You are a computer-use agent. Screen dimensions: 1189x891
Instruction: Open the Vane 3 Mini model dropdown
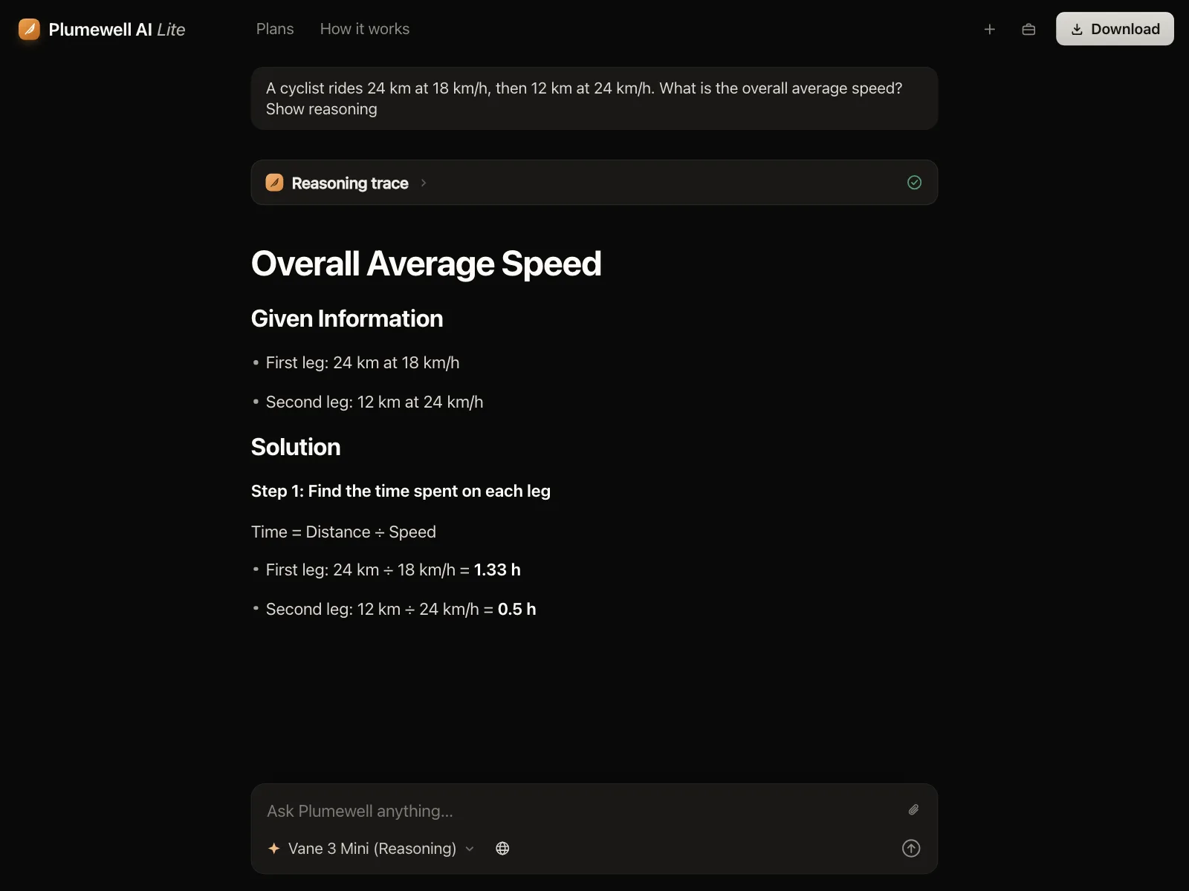pyautogui.click(x=371, y=848)
